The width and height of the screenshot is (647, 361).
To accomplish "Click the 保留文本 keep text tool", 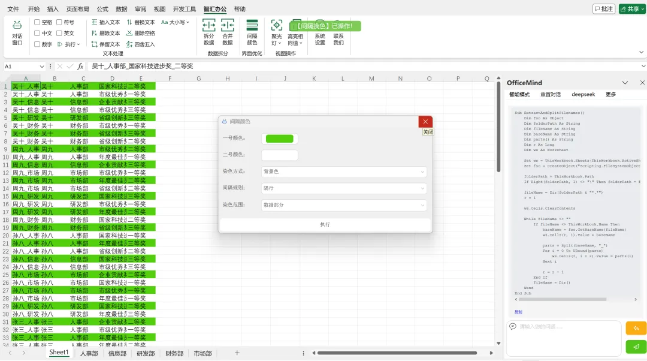I will tap(105, 44).
